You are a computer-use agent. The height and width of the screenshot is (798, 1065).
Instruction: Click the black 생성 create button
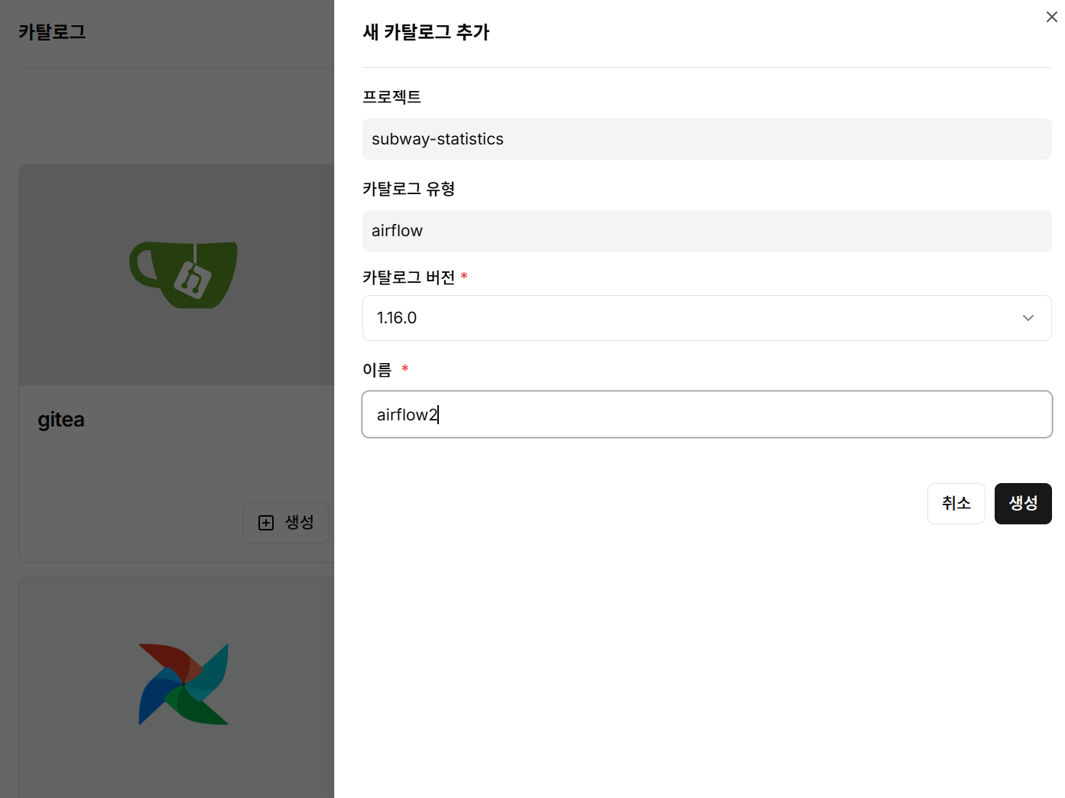click(x=1023, y=504)
